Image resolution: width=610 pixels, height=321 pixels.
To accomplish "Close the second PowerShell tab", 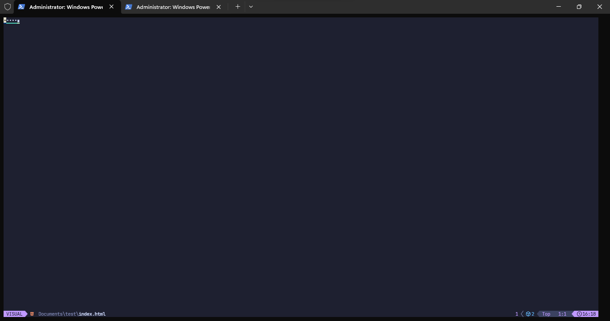I will 219,7.
